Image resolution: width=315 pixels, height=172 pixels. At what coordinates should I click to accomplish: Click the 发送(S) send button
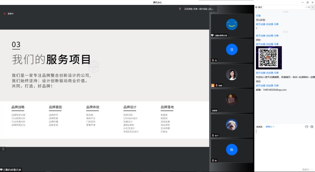tap(305, 170)
